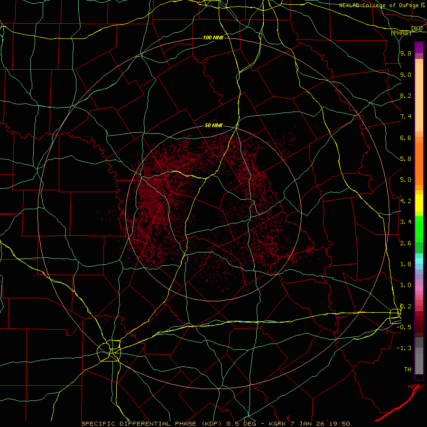Click the "6.6" legend value
Viewport: 427px width, 427px height.
point(406,138)
